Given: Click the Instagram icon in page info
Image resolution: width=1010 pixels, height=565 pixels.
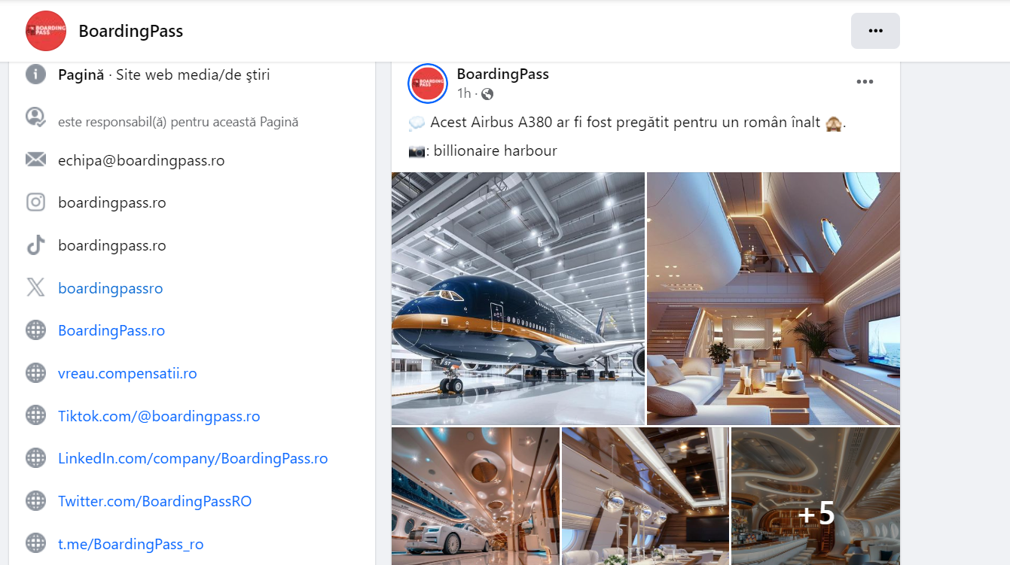Looking at the screenshot, I should pyautogui.click(x=35, y=202).
